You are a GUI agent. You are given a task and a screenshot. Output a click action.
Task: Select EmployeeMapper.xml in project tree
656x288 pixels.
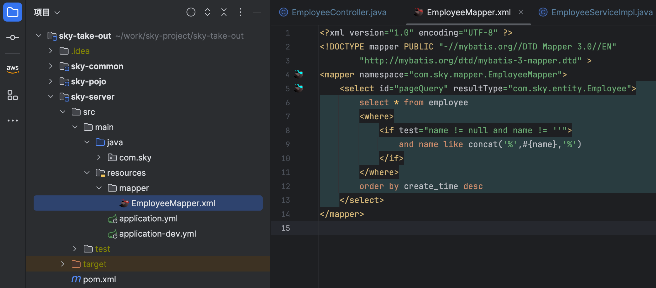148,203
